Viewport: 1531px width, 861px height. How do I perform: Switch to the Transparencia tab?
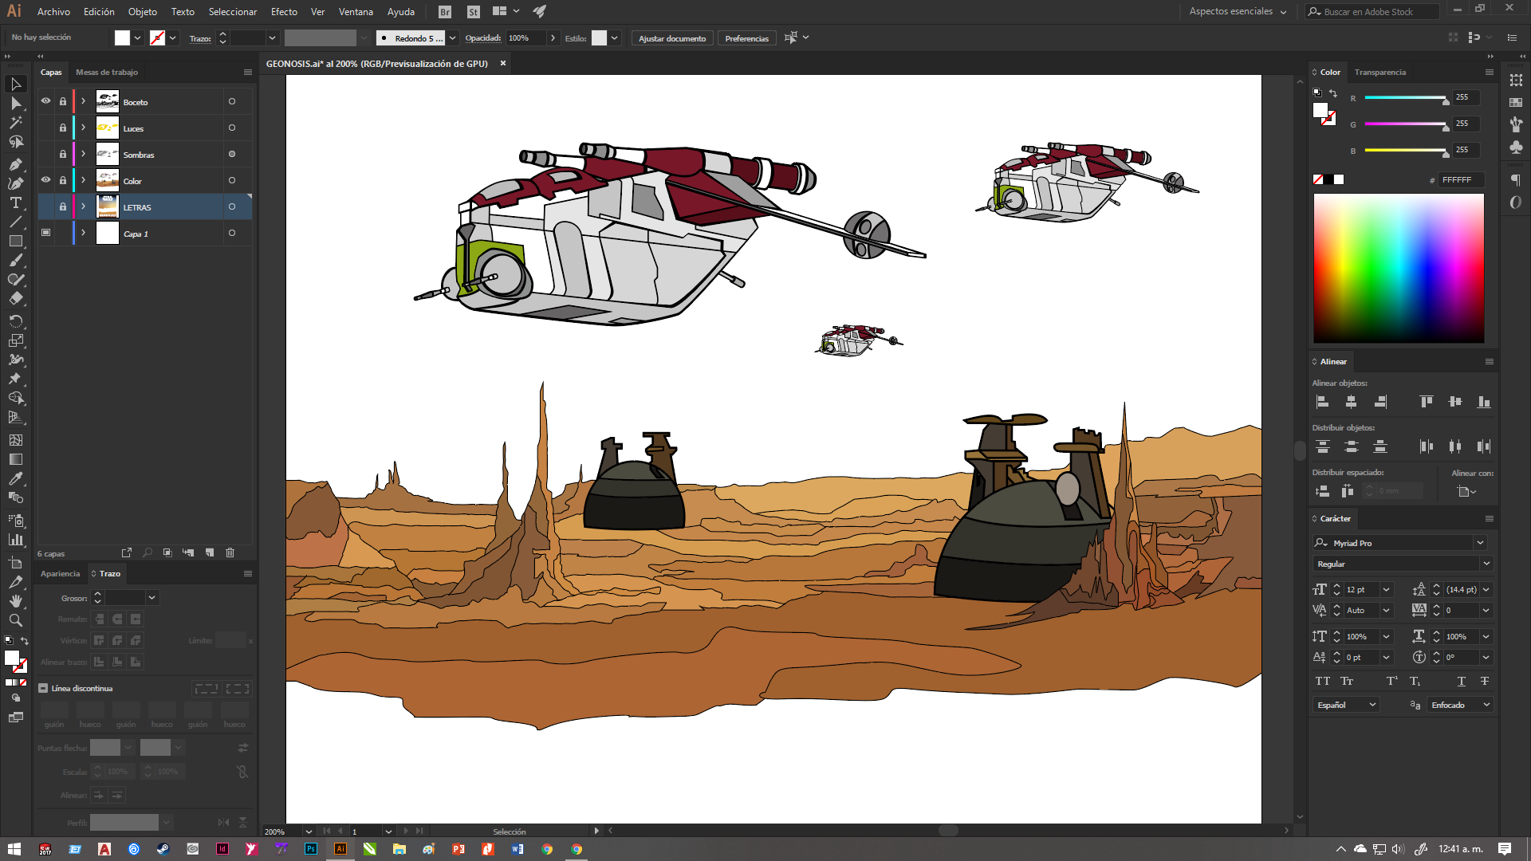click(x=1380, y=72)
